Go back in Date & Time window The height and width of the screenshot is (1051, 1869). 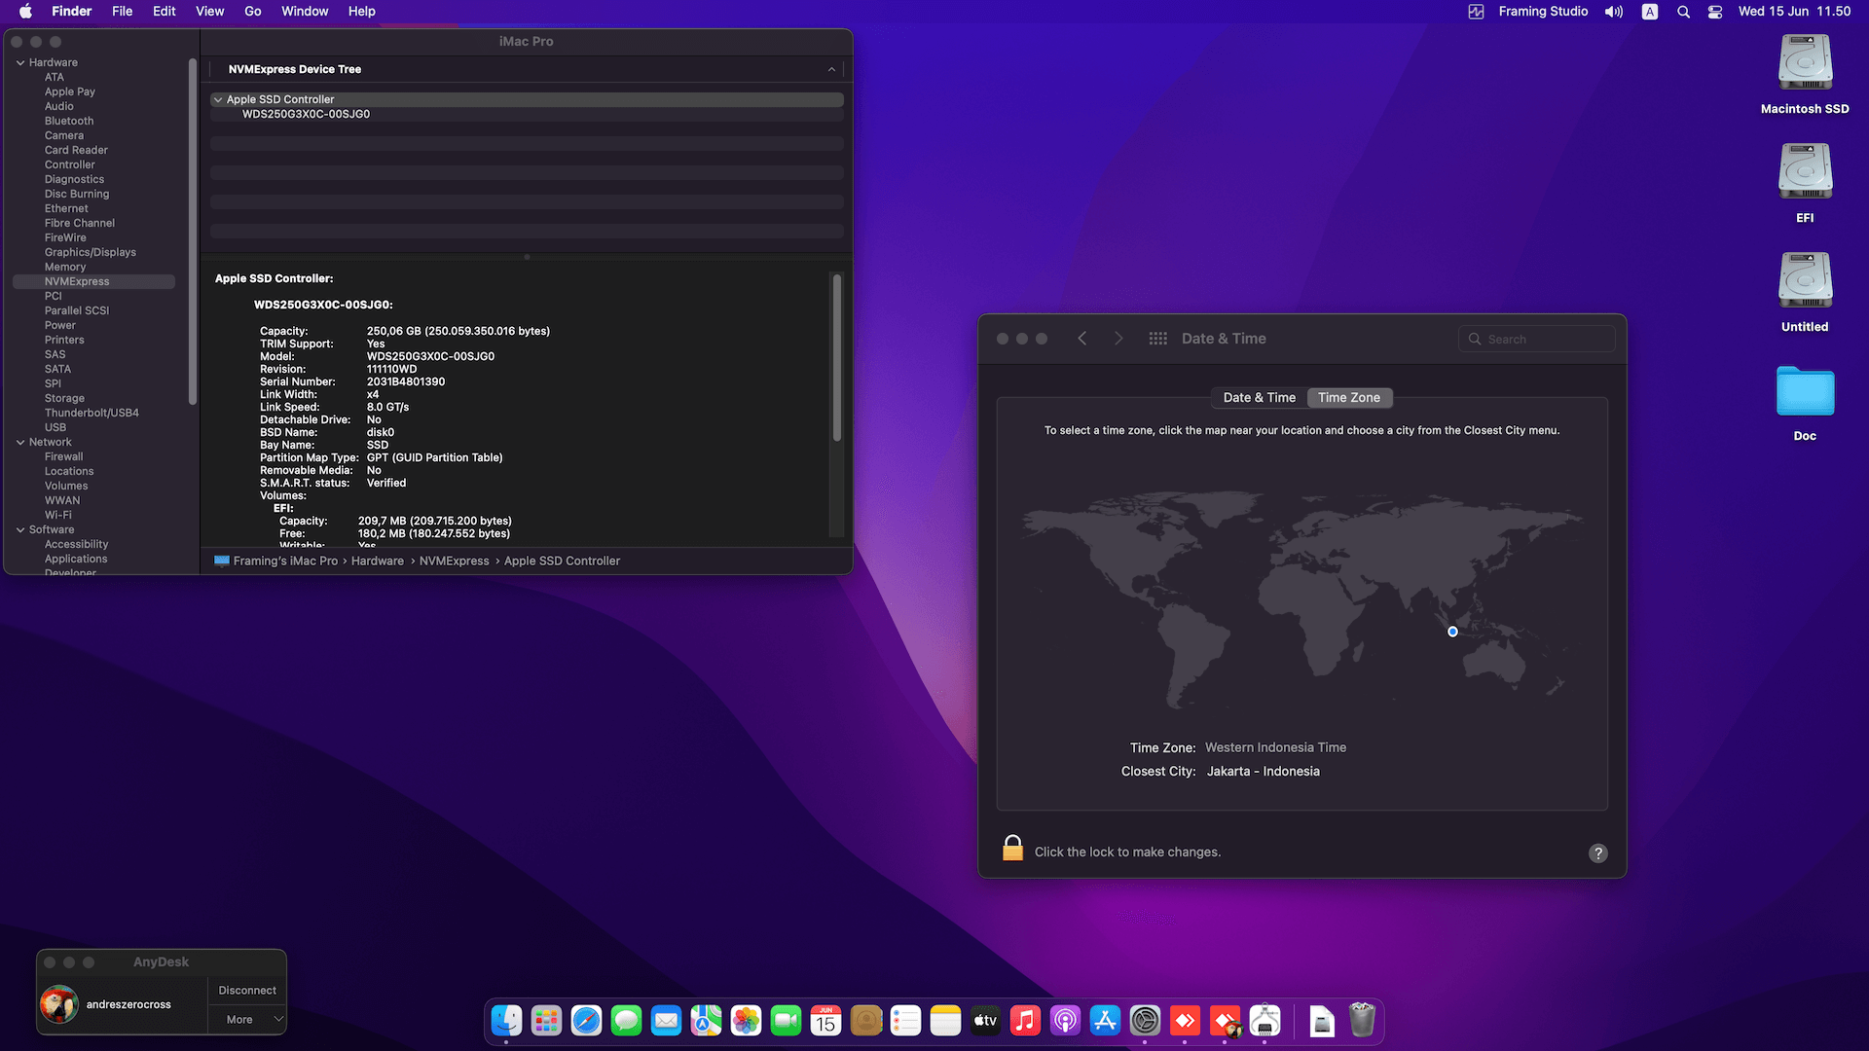click(x=1081, y=339)
